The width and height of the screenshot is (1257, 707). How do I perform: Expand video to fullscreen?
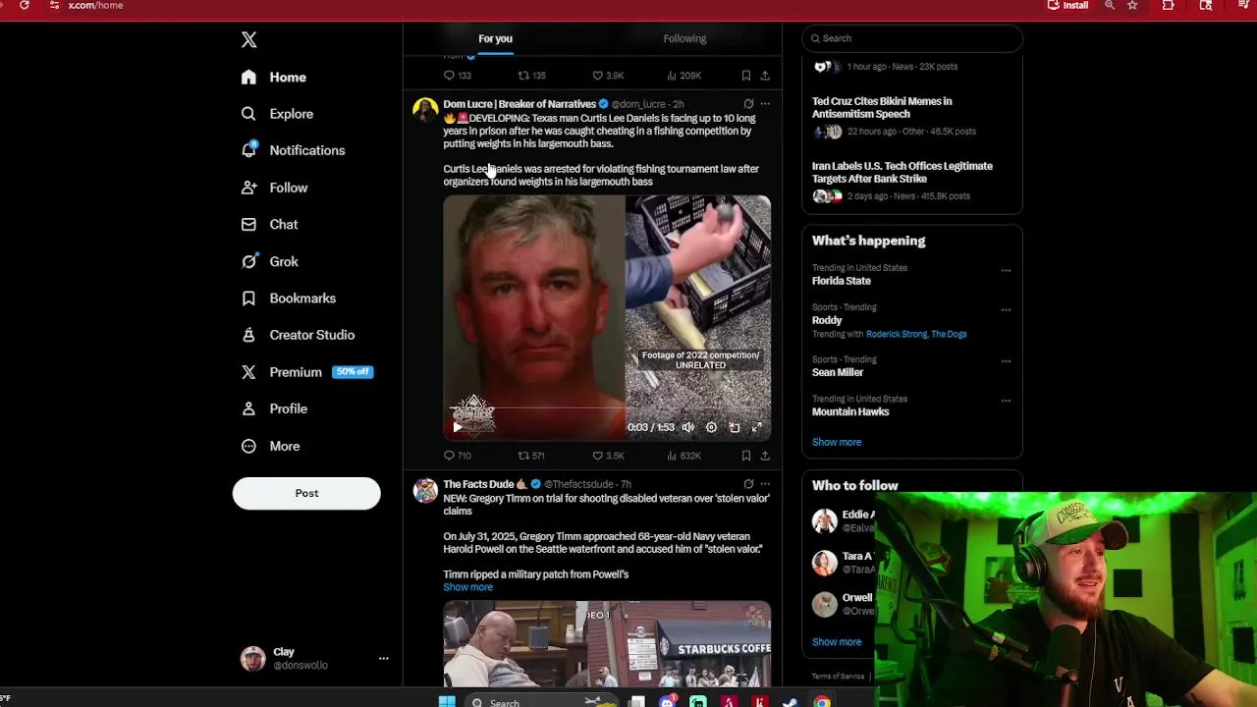coord(757,427)
